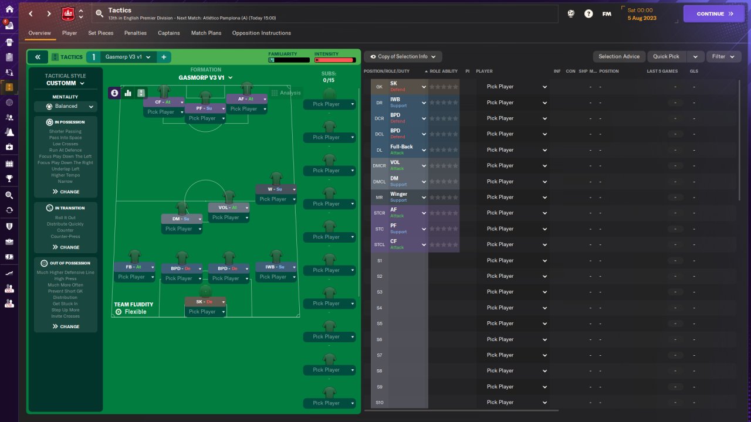The image size is (751, 422).
Task: Click the globe icon next to help
Action: click(570, 13)
